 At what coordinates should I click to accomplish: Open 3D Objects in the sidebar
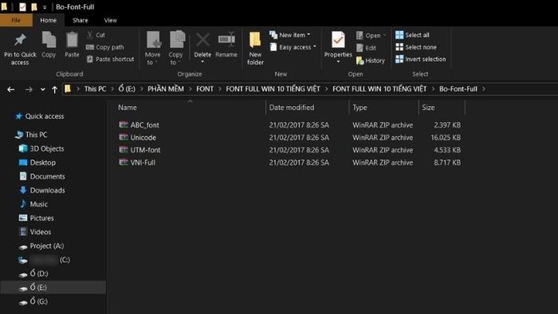point(46,149)
